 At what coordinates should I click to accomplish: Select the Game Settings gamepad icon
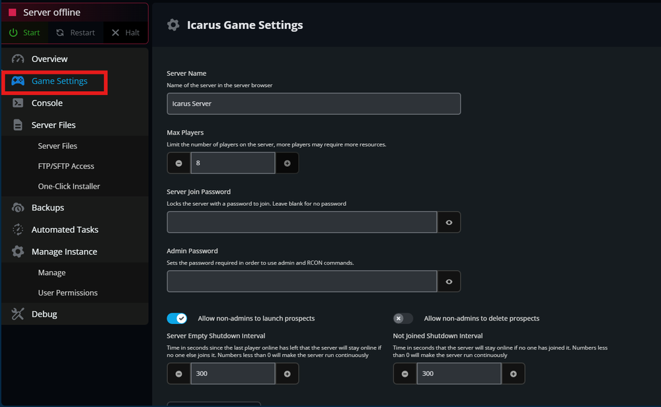pyautogui.click(x=20, y=82)
